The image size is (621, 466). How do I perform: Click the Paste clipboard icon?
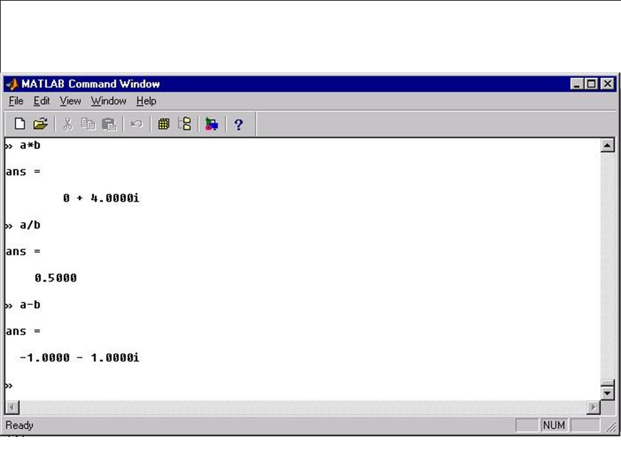point(109,124)
